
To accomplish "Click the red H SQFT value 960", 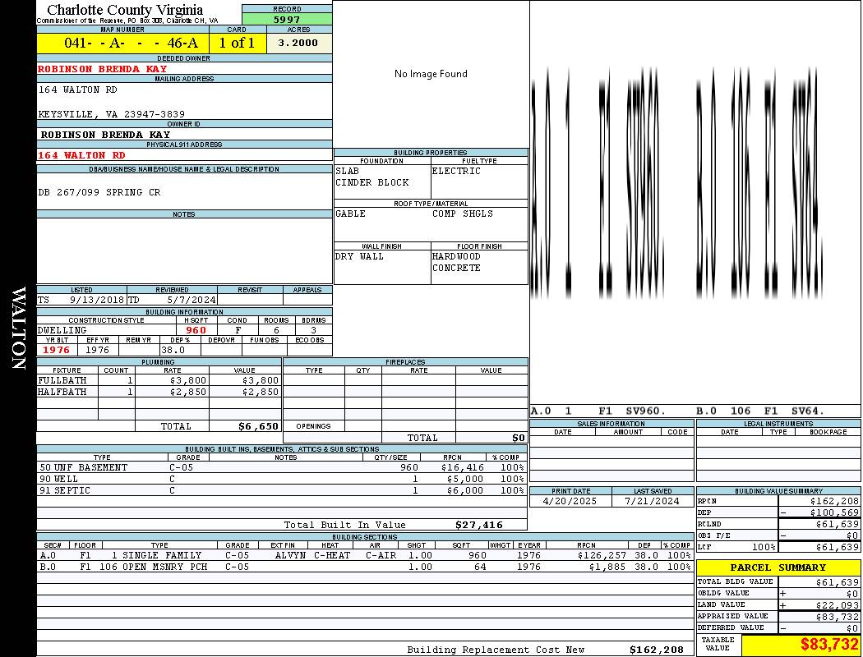I will [x=196, y=330].
